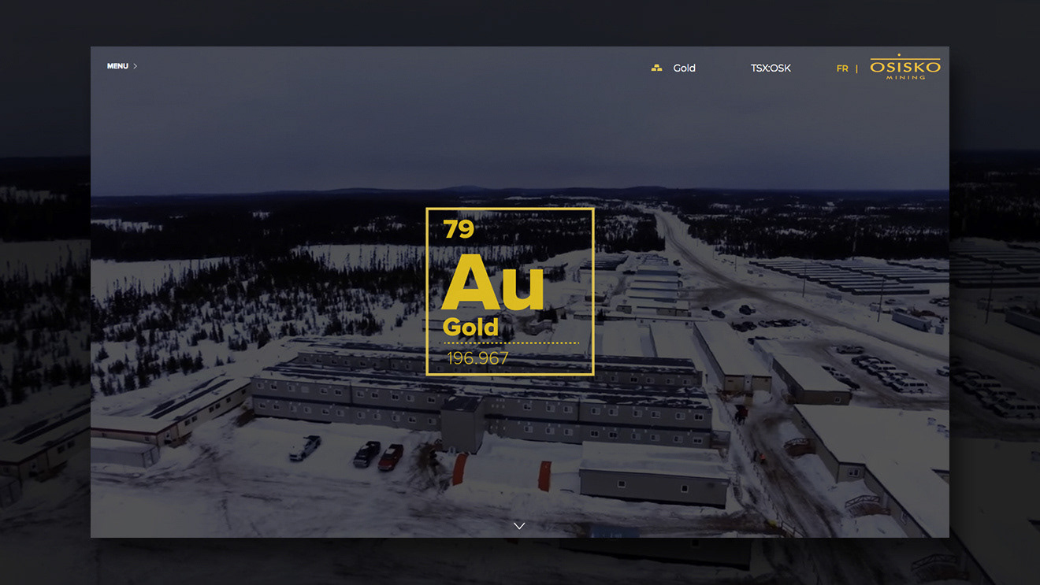The height and width of the screenshot is (585, 1040).
Task: Click the Osisko Mining logo
Action: [905, 67]
